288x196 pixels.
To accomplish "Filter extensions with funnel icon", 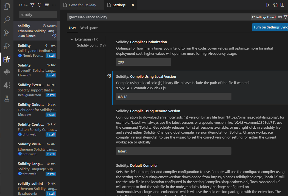I will pyautogui.click(x=32, y=5).
